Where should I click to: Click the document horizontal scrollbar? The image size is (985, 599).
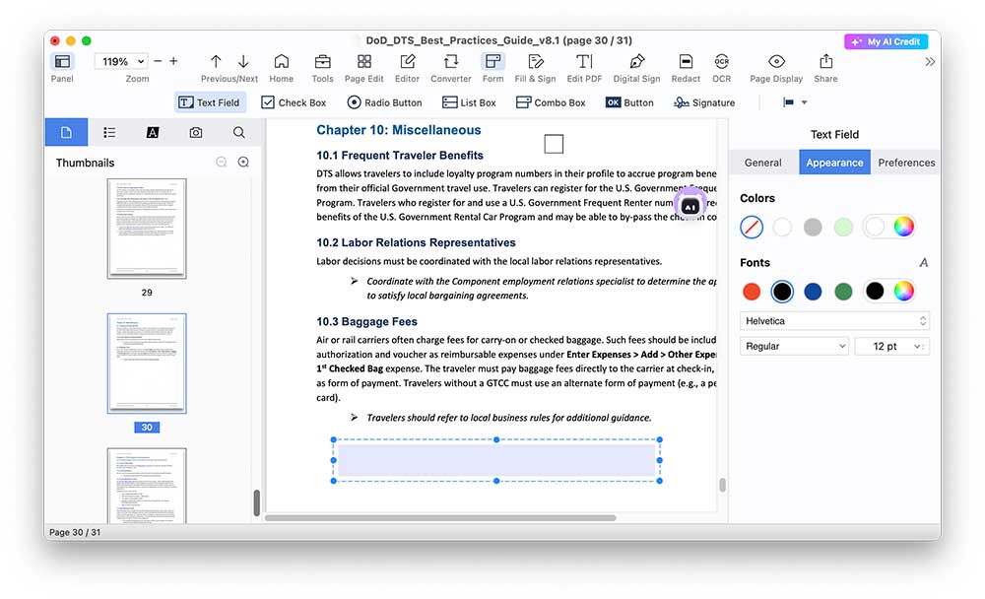click(439, 518)
